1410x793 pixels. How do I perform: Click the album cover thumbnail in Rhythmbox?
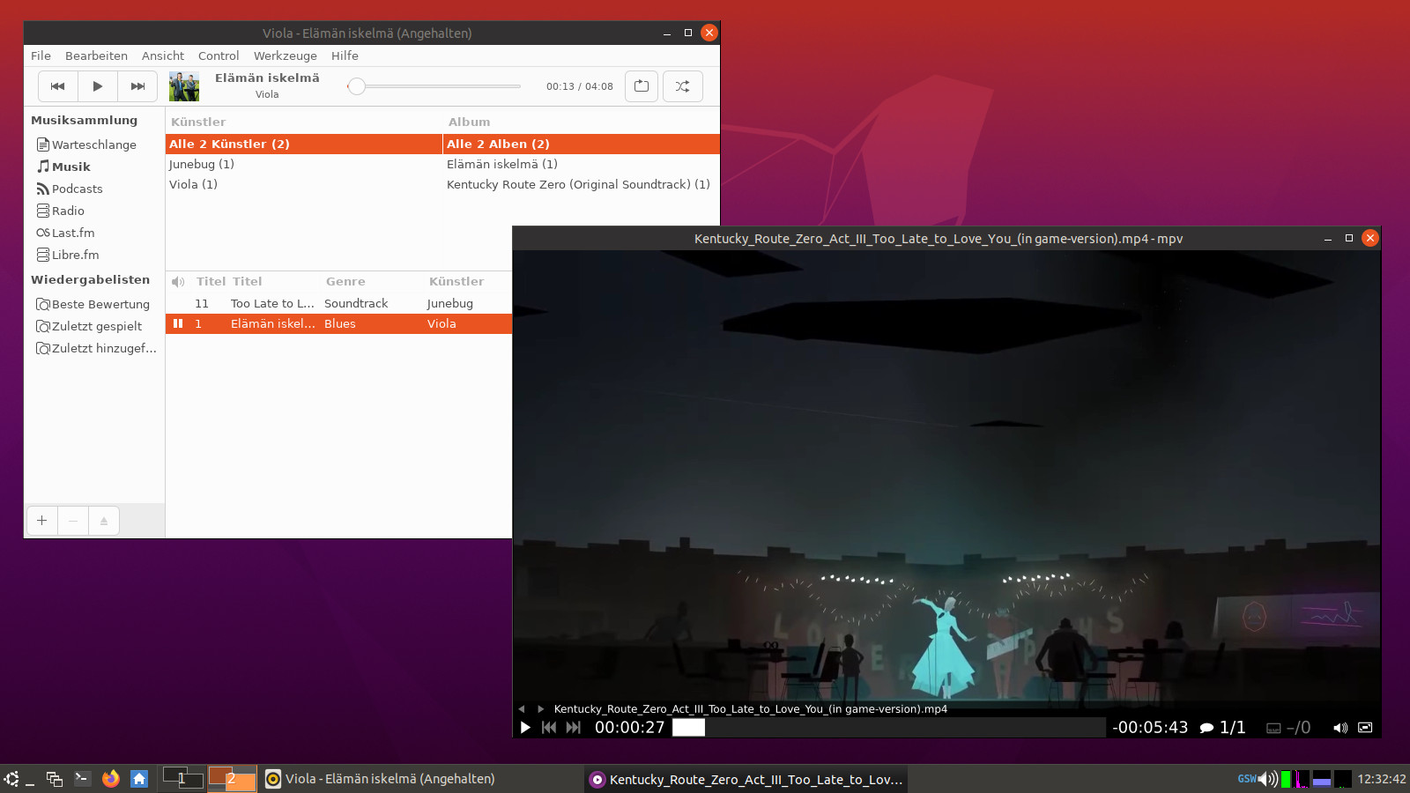184,86
